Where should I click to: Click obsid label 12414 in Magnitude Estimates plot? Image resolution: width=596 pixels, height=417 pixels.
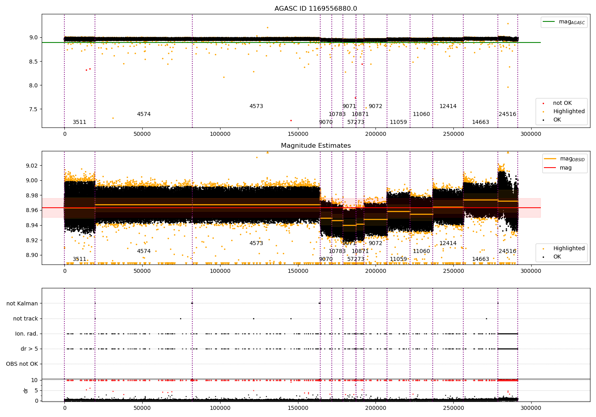[448, 243]
